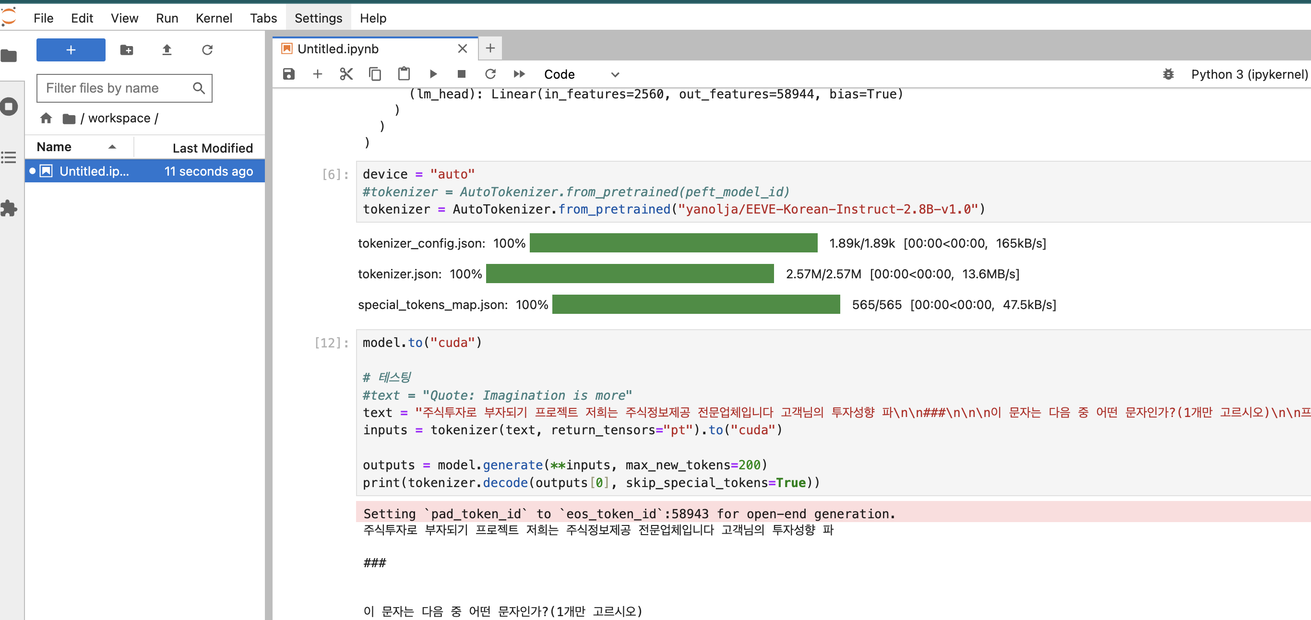Show the Table of Contents panel
The height and width of the screenshot is (620, 1311).
[x=9, y=157]
